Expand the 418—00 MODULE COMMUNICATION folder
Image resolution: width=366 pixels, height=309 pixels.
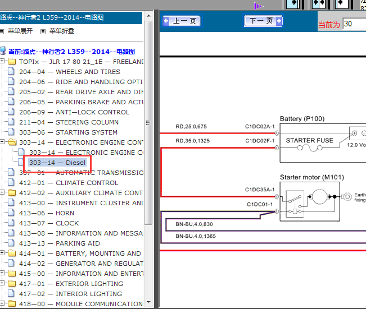(x=2, y=303)
